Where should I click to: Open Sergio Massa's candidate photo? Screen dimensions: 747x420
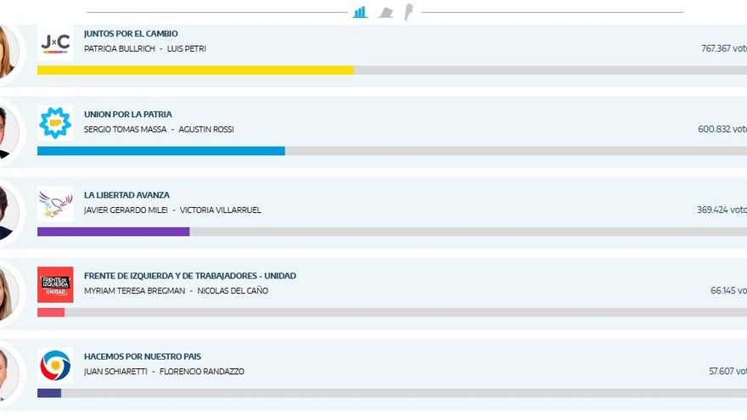pos(8,132)
